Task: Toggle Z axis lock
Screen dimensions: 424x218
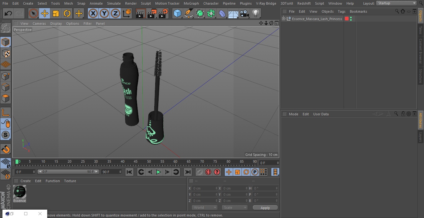Action: (115, 13)
